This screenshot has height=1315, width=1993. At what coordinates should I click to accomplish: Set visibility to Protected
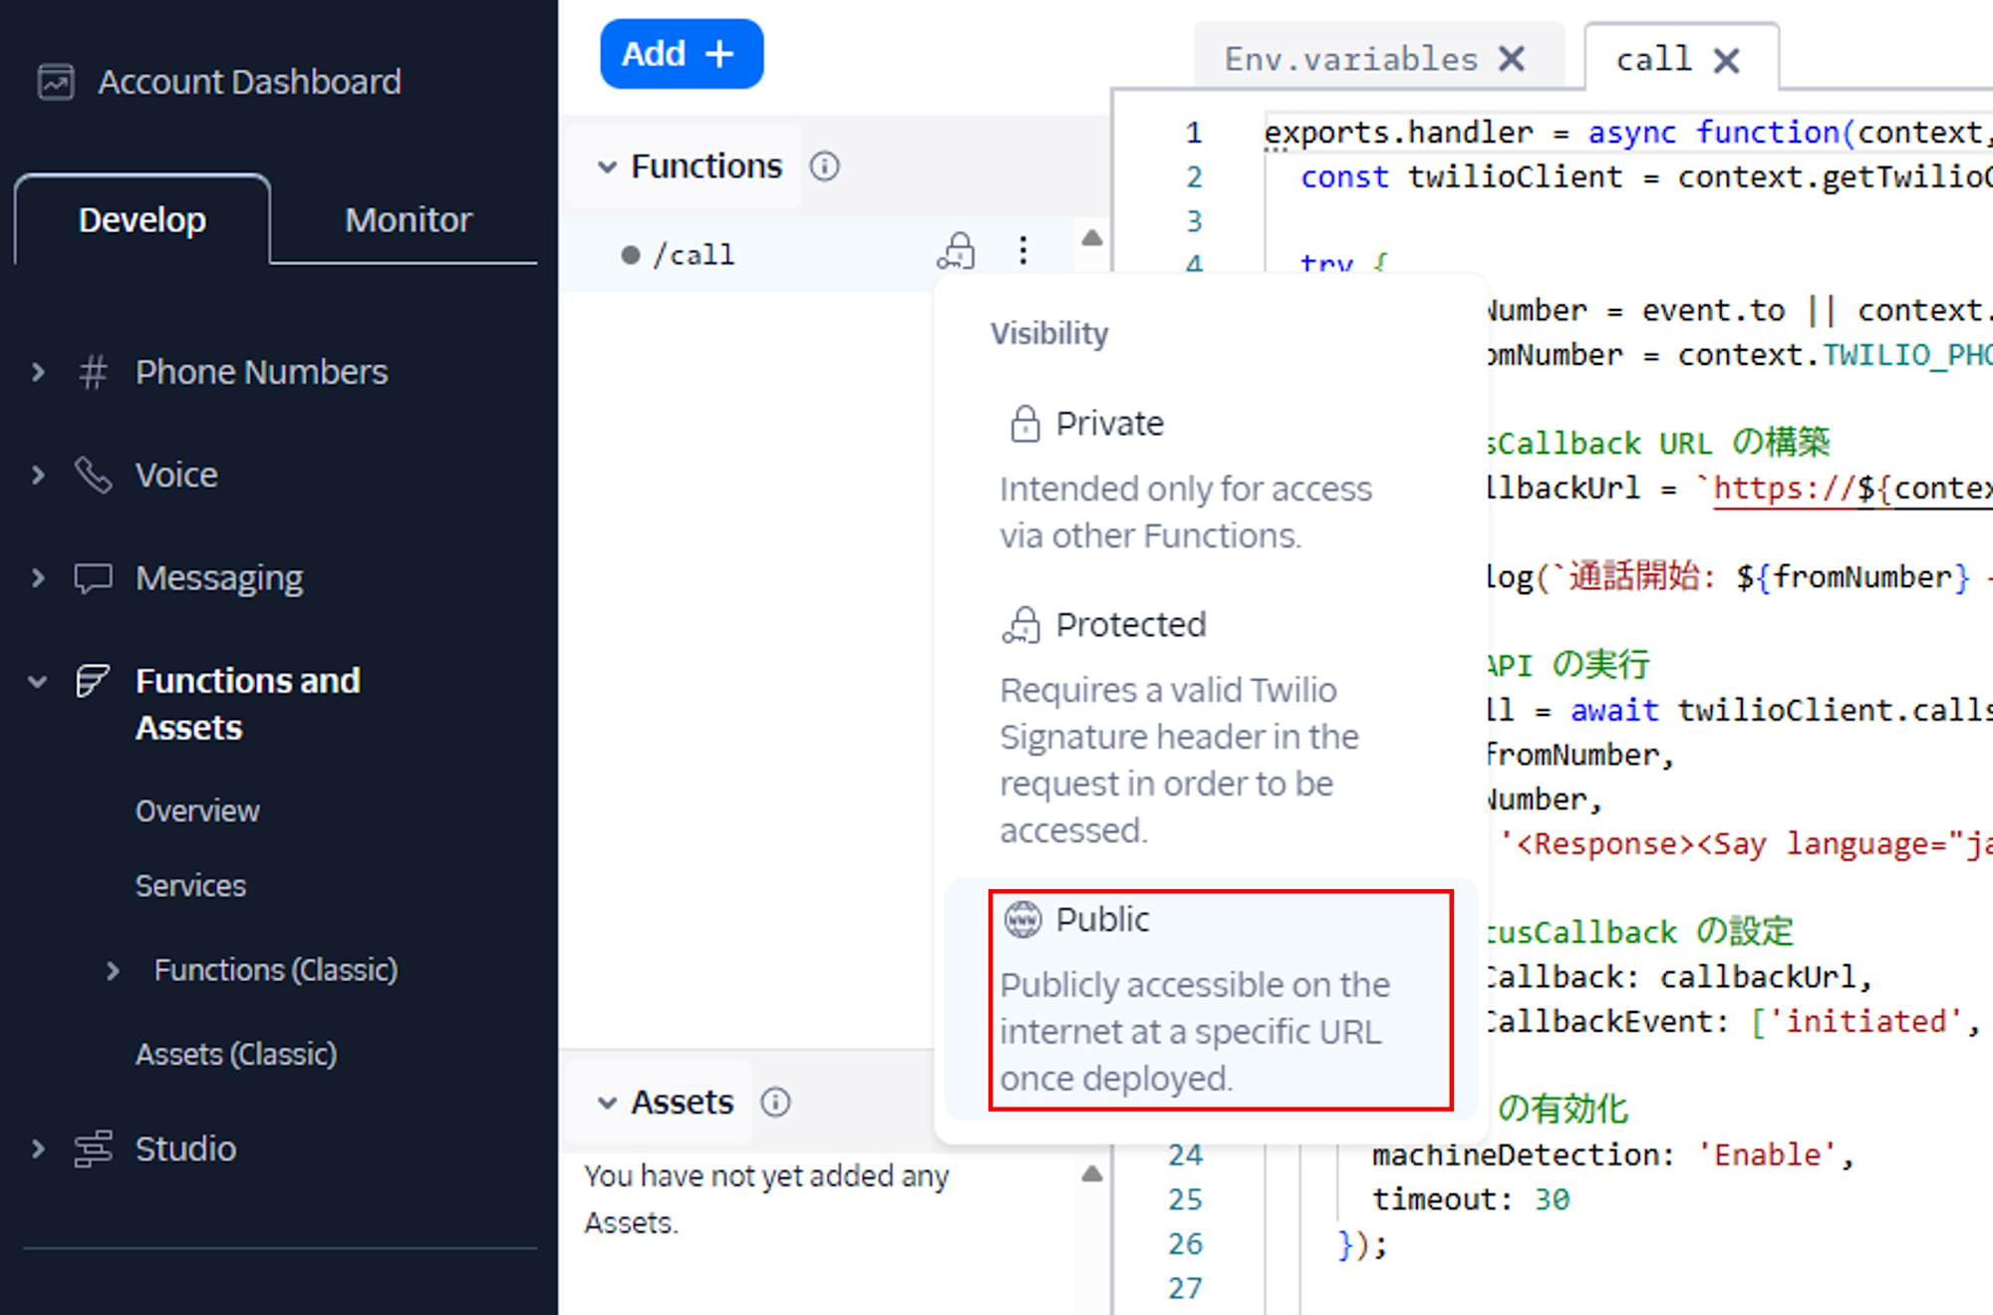pyautogui.click(x=1211, y=727)
